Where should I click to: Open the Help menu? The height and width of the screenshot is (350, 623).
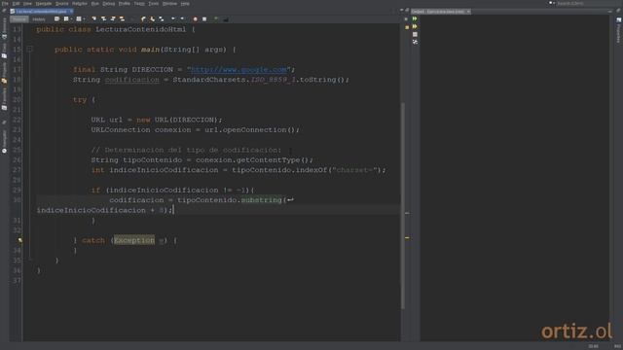[185, 4]
